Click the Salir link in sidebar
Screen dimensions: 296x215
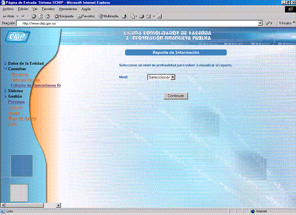12,124
